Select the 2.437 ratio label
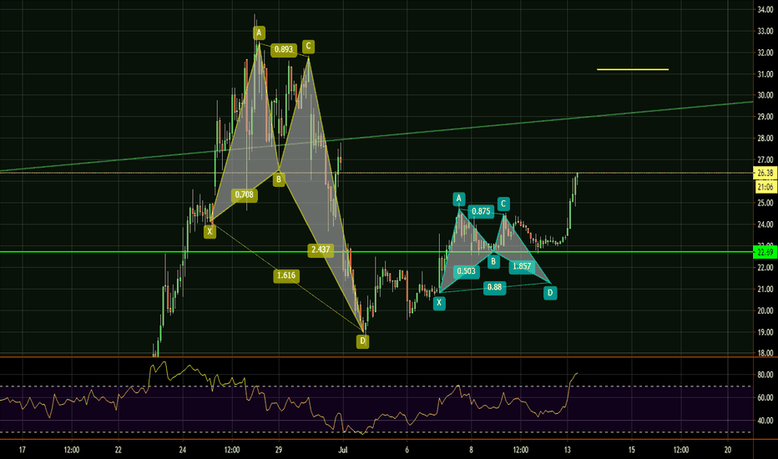The image size is (778, 459). (x=321, y=250)
